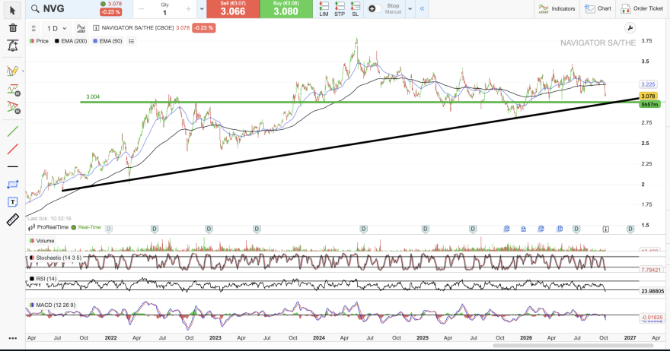Open instrument info icon before NAVIGATOR SA/THE
The image size is (670, 351).
tap(96, 27)
